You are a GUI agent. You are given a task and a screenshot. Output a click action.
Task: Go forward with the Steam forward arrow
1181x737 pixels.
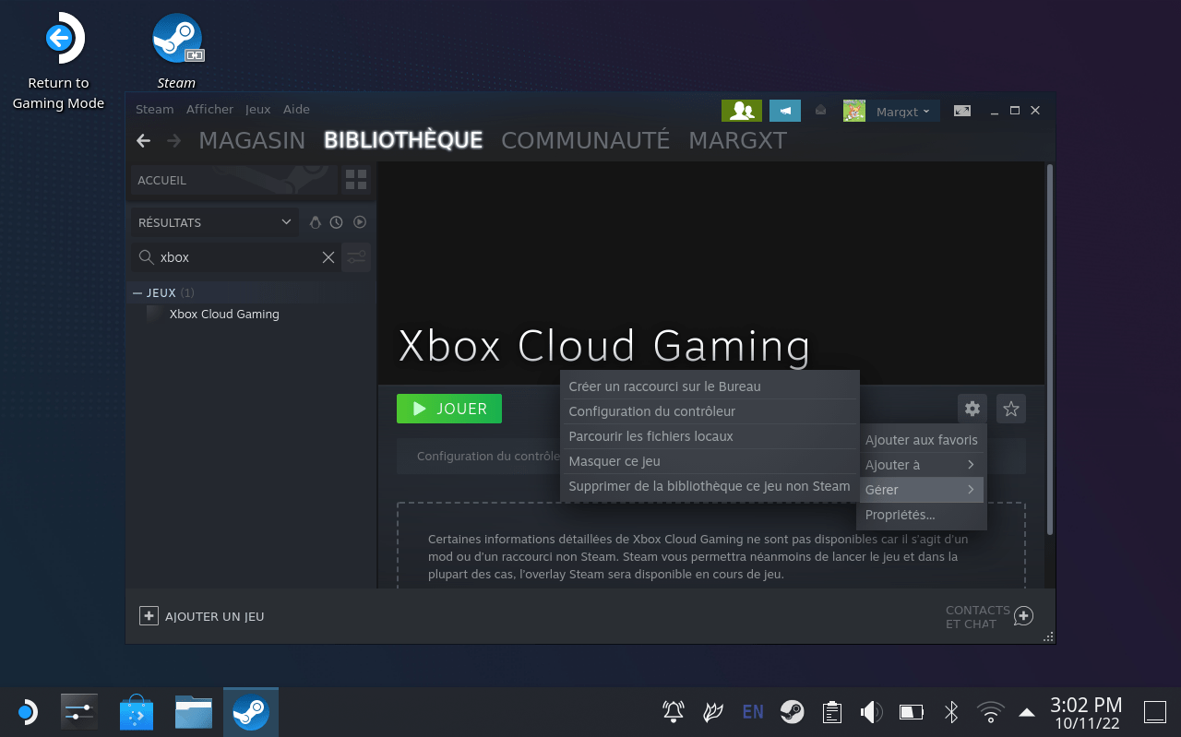coord(173,140)
